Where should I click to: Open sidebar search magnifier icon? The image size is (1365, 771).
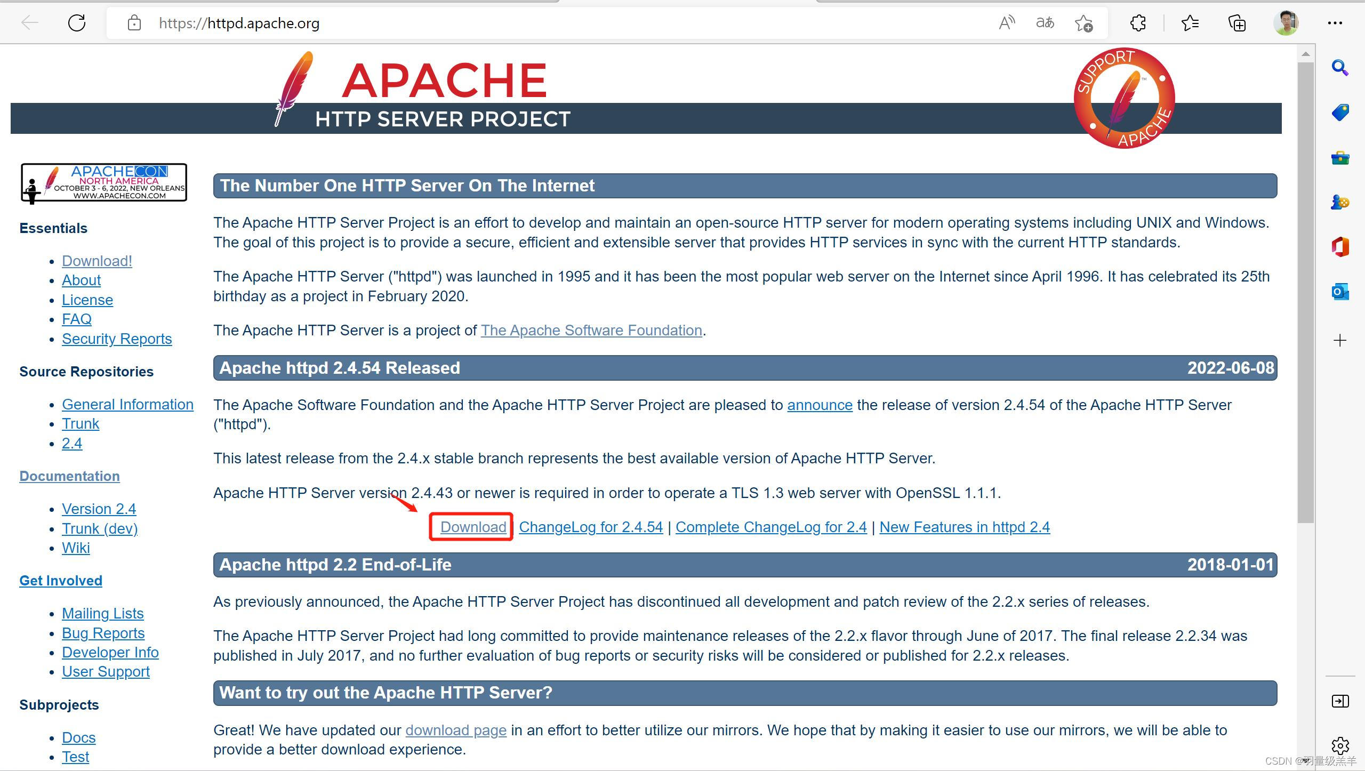coord(1340,68)
